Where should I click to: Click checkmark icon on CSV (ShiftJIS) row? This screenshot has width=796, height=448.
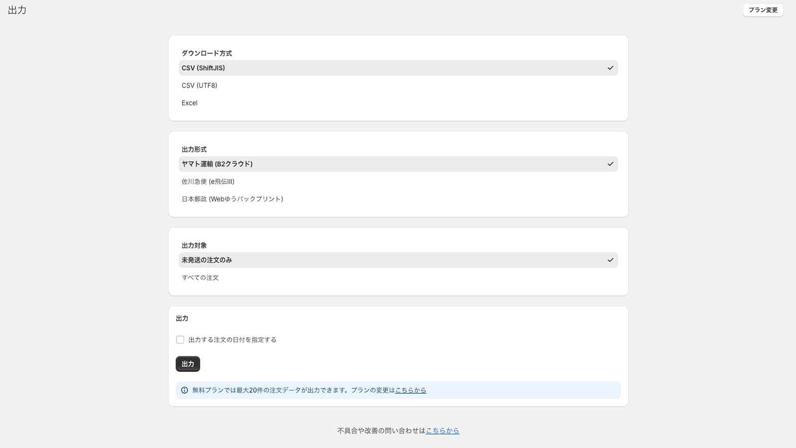(x=610, y=68)
